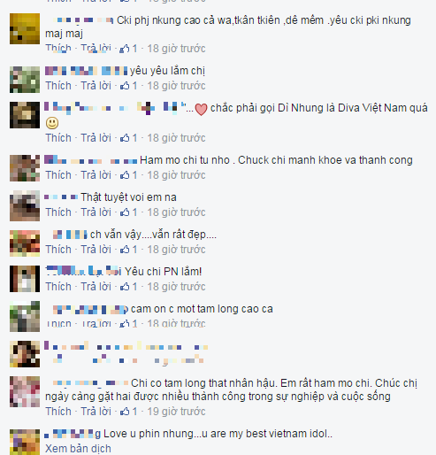Viewport: 436px width, 455px height.
Task: Open profile picture beside 'Diva Việt Nam' comment
Action: (25, 115)
